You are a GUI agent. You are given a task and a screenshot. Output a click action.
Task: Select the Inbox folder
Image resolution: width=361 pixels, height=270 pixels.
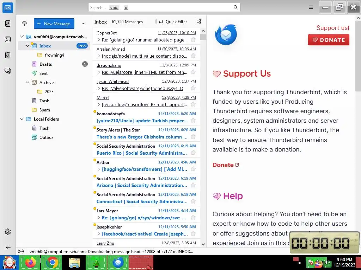click(54, 46)
